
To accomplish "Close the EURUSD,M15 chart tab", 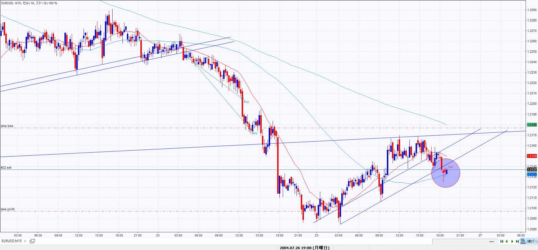I will (x=25, y=241).
